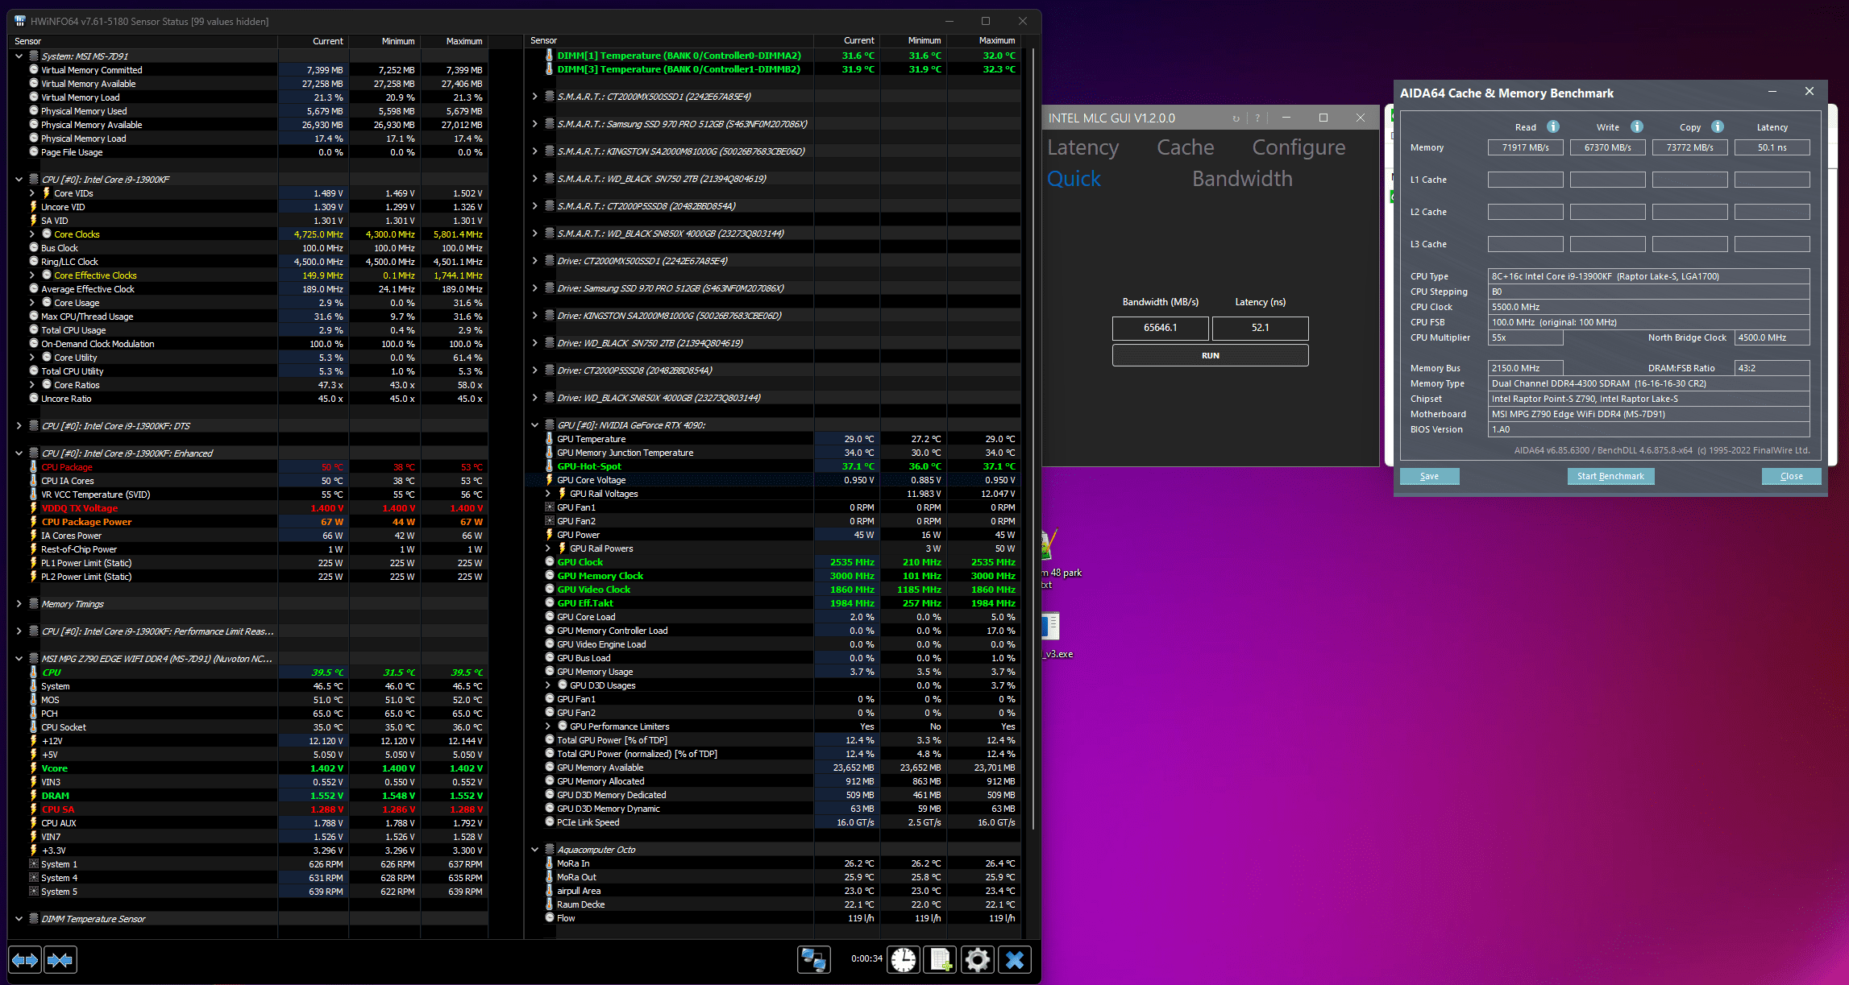Click the RUN button in Intel MLC GUI
Screen dimensions: 1849x985
coord(1210,355)
